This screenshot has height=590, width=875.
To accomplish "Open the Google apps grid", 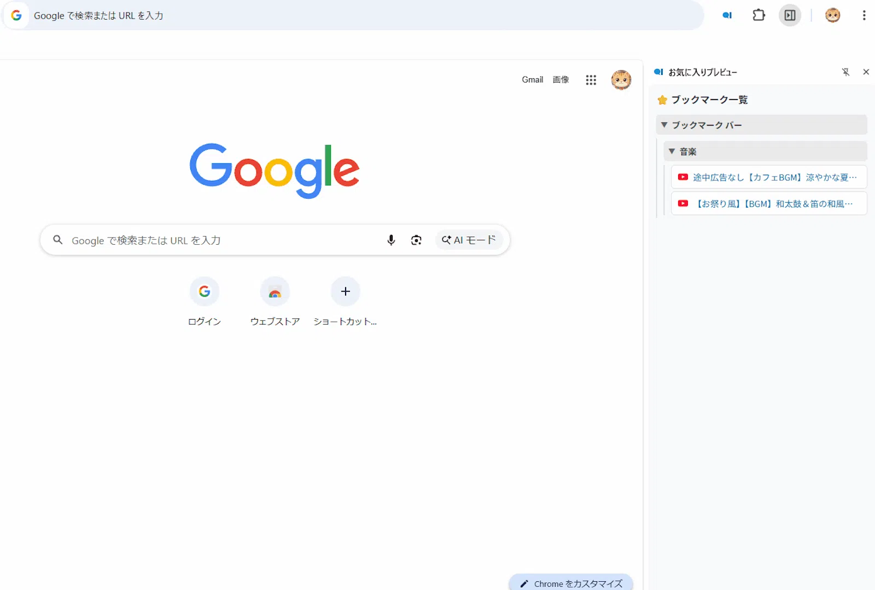I will pos(591,80).
